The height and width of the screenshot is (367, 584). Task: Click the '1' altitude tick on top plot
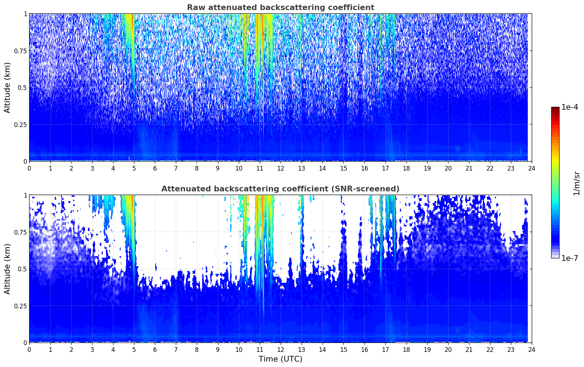click(25, 14)
